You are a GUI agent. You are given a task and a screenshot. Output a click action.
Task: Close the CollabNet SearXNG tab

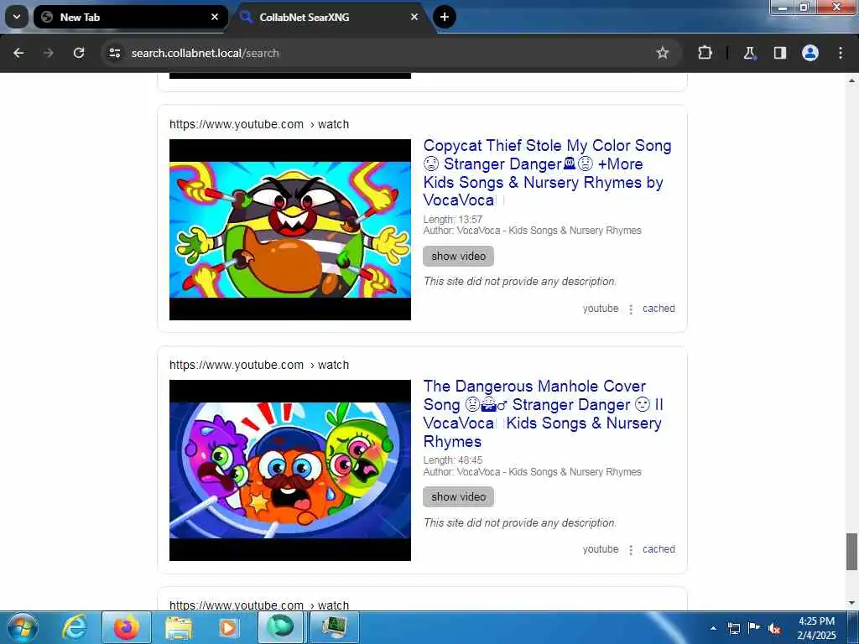[x=414, y=17]
